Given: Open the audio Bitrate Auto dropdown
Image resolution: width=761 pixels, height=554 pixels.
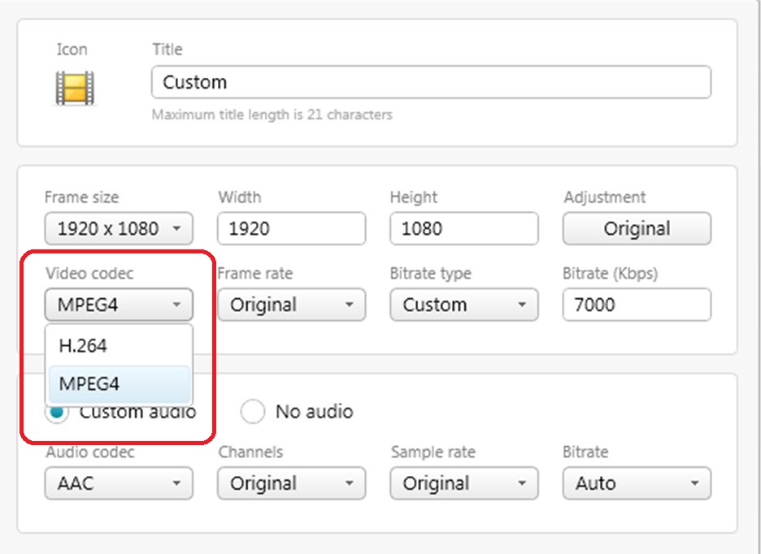Looking at the screenshot, I should click(x=636, y=483).
